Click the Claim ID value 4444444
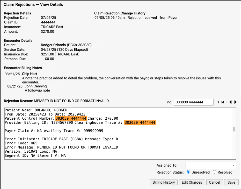Image resolution: width=241 pixels, height=189 pixels. point(48,22)
